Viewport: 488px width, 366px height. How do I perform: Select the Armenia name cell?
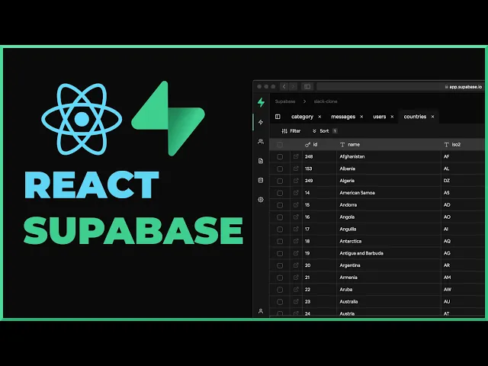click(389, 278)
